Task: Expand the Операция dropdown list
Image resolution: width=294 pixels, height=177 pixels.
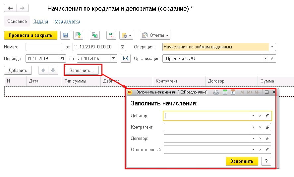Action: coord(272,47)
